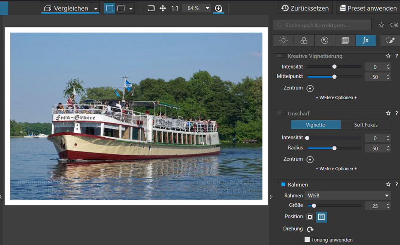Screen dimensions: 400x245
Task: Click the Zurücksetzen button
Action: (305, 9)
